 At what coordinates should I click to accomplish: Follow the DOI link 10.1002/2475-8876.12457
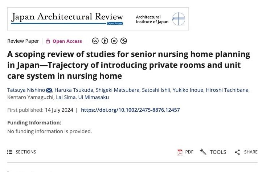pyautogui.click(x=130, y=110)
